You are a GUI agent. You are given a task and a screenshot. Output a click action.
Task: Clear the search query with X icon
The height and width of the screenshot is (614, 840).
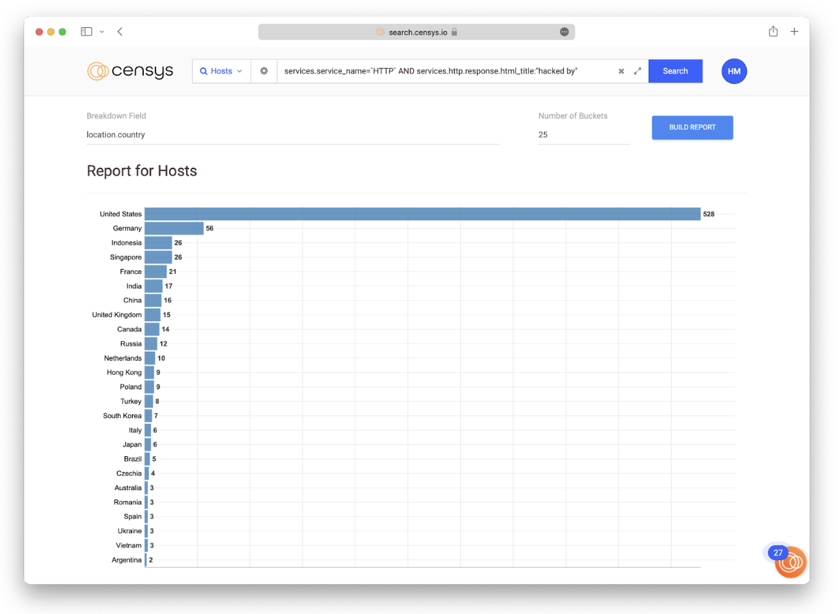[621, 71]
